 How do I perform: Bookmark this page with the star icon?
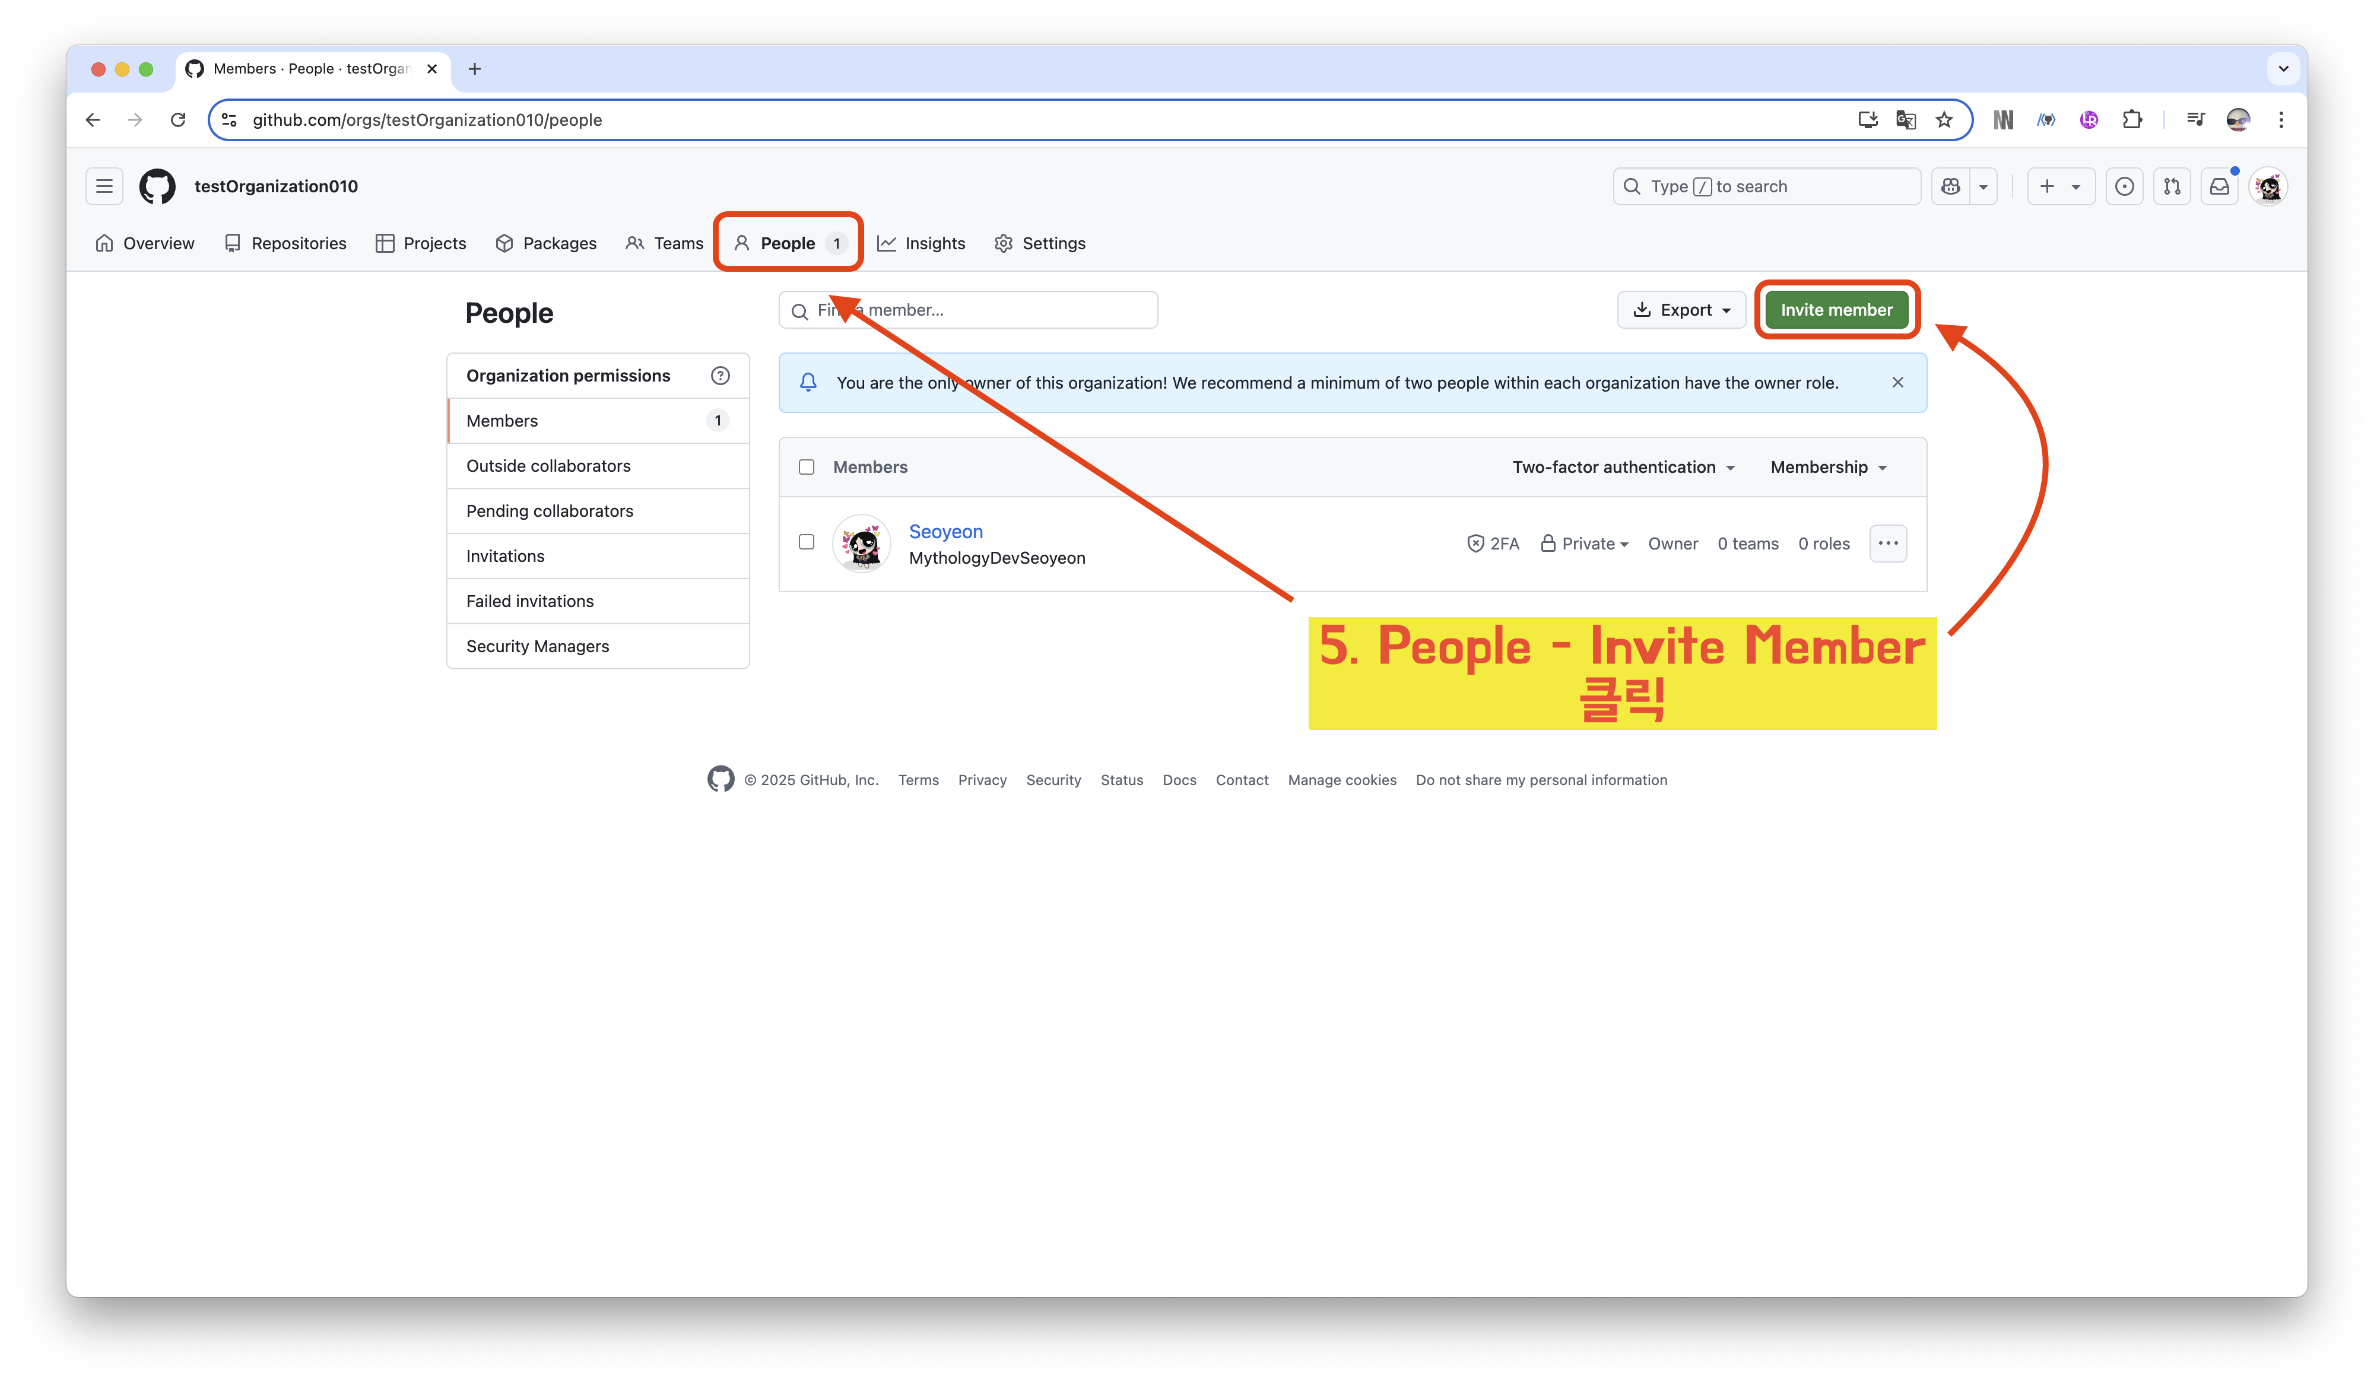coord(1944,120)
